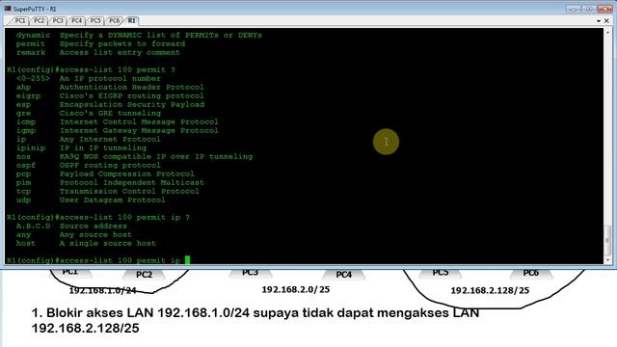Viewport: 617px width, 347px height.
Task: Click the terminal cursor at prompt end
Action: coord(187,260)
